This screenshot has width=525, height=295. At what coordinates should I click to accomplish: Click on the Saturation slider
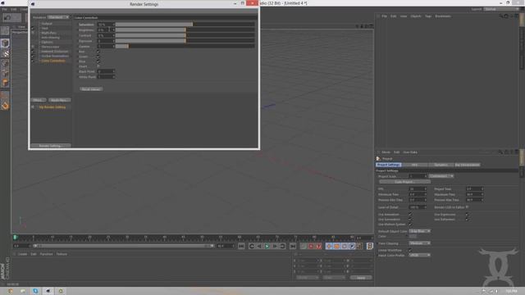tap(185, 25)
